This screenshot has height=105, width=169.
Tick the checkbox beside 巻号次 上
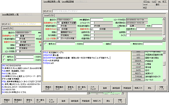click(x=4, y=57)
